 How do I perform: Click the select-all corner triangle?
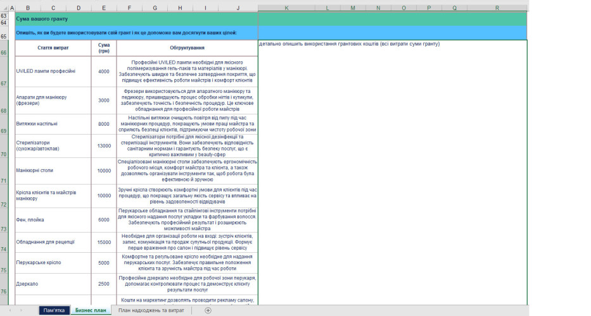click(4, 8)
